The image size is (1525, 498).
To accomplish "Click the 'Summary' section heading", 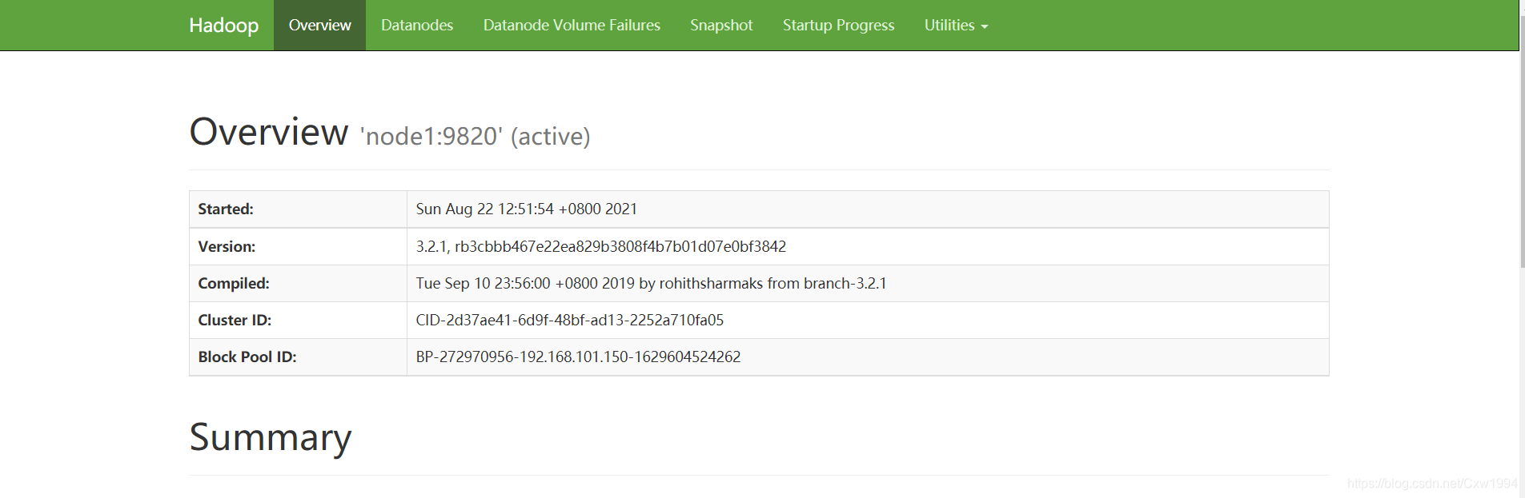I will (271, 438).
